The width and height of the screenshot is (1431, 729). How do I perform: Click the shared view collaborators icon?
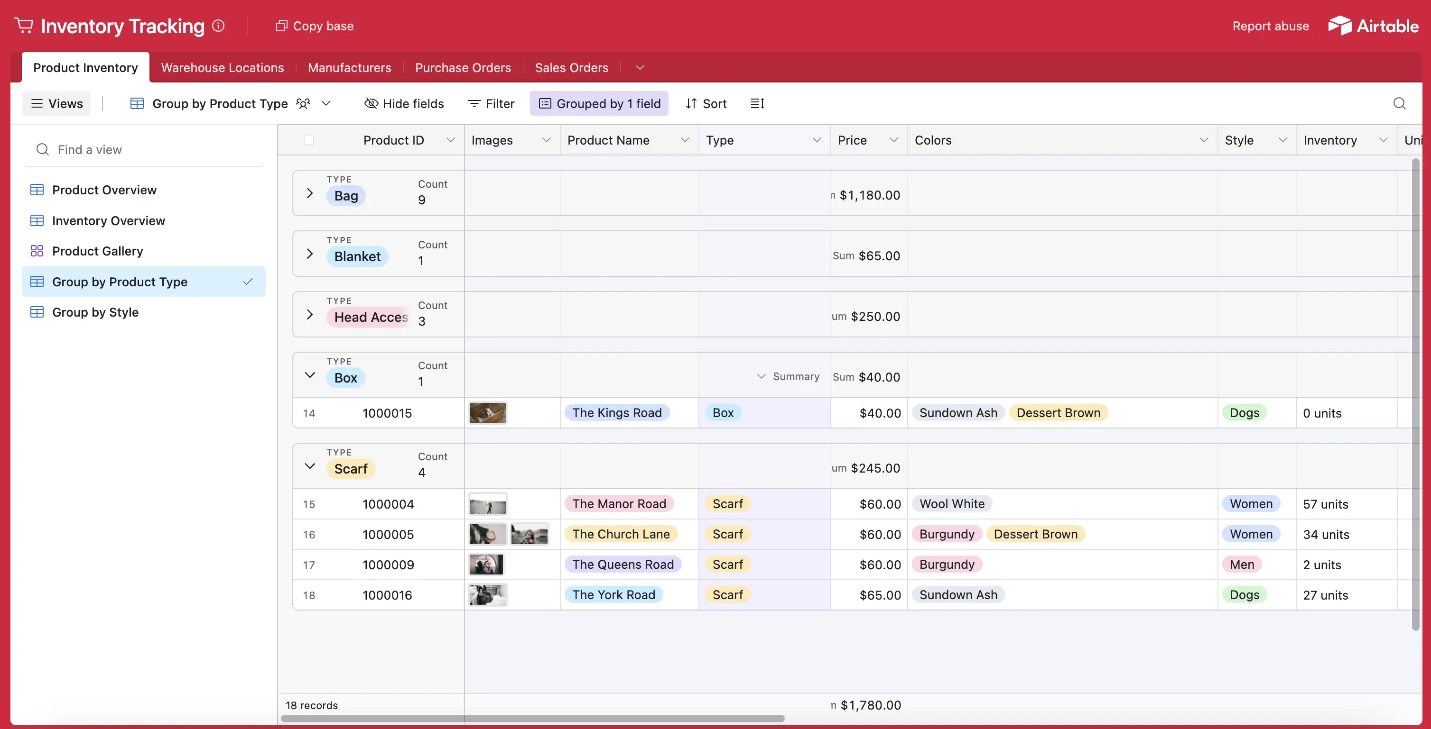303,104
